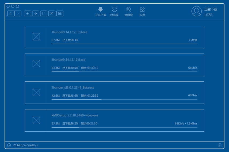The image size is (229, 152).
Task: Open the 应用 apps tab
Action: [142, 12]
